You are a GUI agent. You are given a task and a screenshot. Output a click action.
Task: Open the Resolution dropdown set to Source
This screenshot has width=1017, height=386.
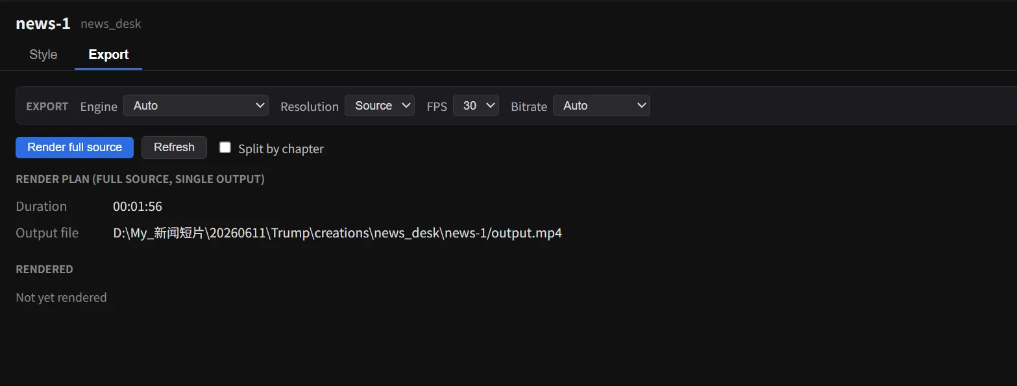(380, 106)
